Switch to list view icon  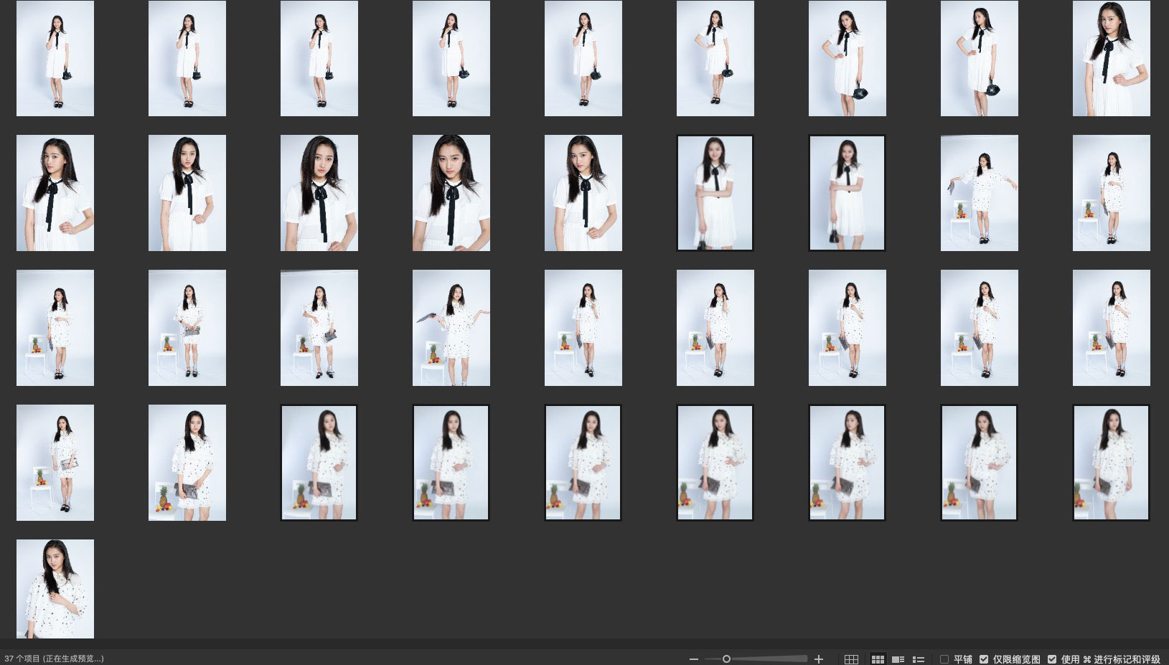click(918, 659)
